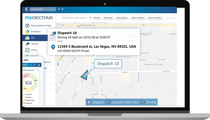Open the dropdown arrow beside vehicle search field
This screenshot has height=120, width=210.
[x=91, y=18]
